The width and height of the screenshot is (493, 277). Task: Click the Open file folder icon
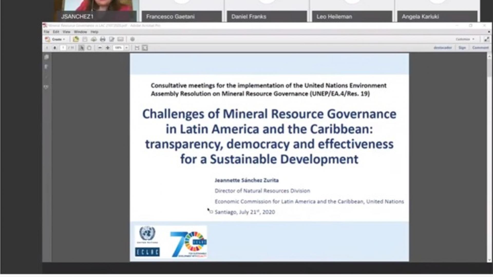tap(76, 39)
